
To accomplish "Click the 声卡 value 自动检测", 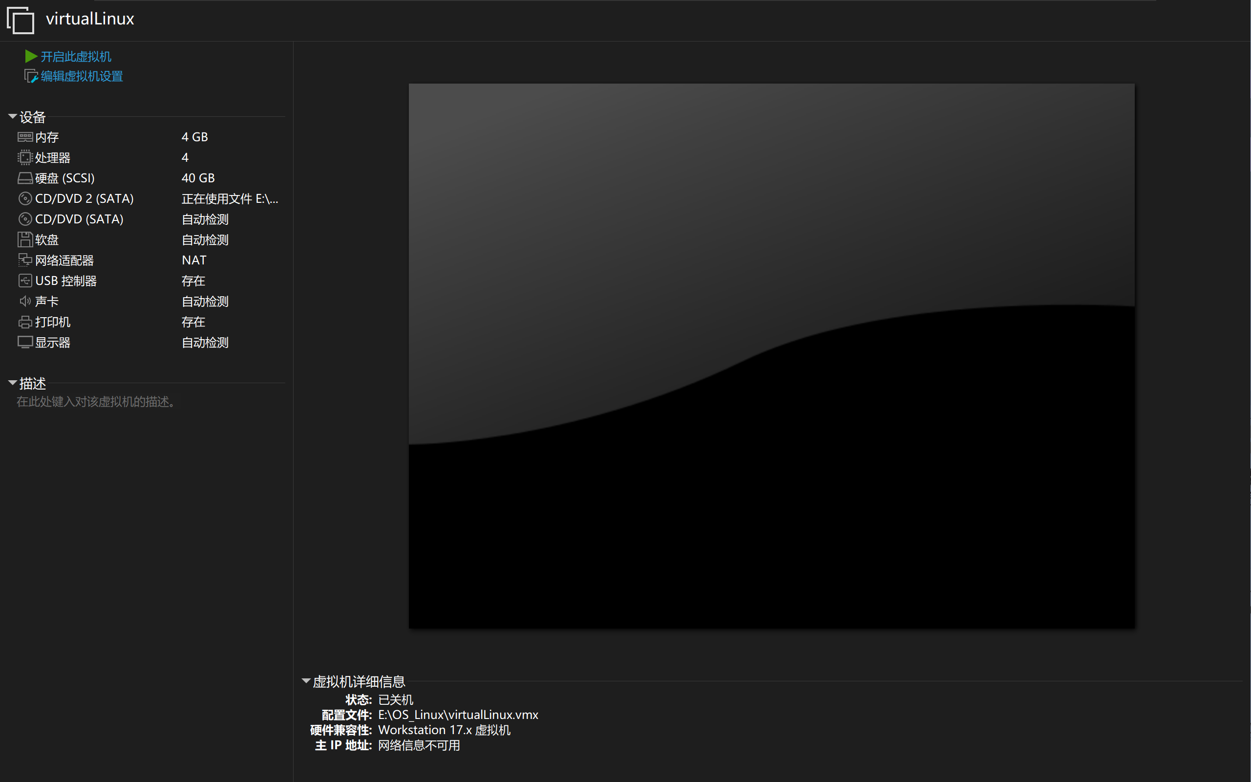I will (205, 301).
